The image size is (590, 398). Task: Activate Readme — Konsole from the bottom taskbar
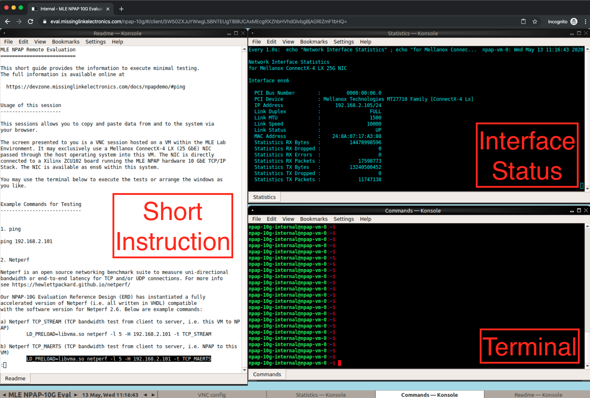[538, 395]
